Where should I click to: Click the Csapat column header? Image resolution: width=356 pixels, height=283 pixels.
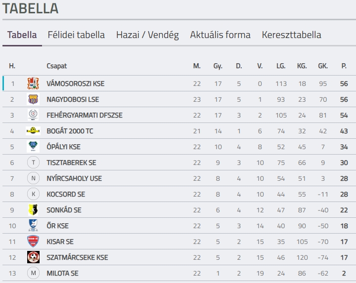click(57, 66)
